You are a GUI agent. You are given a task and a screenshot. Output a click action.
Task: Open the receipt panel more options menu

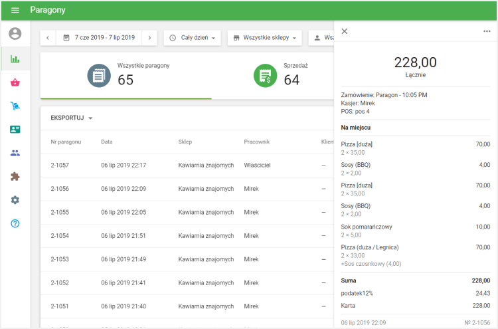487,31
